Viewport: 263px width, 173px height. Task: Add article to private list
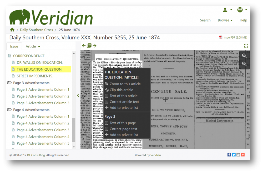[122, 108]
